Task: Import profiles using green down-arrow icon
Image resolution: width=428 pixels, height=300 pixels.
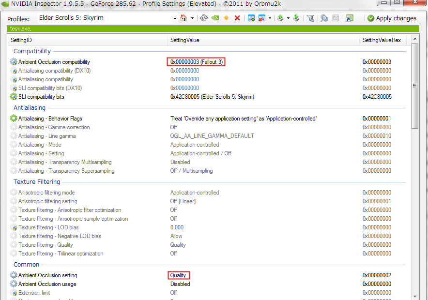Action: point(296,18)
